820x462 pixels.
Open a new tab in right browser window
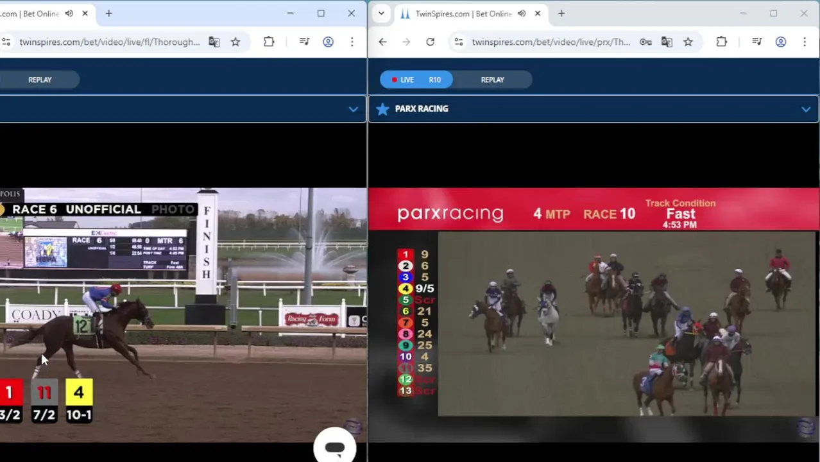[x=561, y=13]
